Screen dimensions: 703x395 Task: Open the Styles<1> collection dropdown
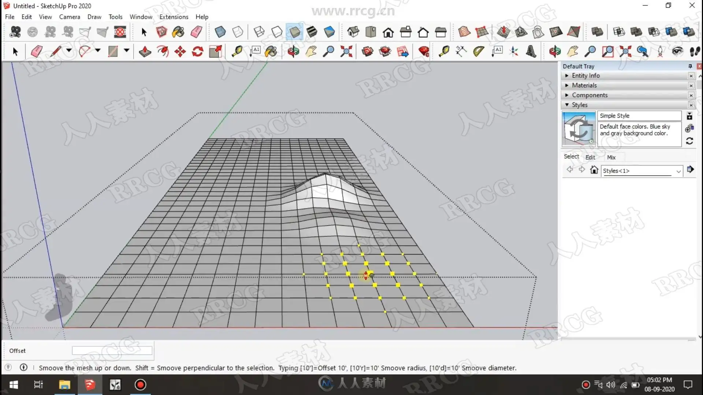coord(678,171)
